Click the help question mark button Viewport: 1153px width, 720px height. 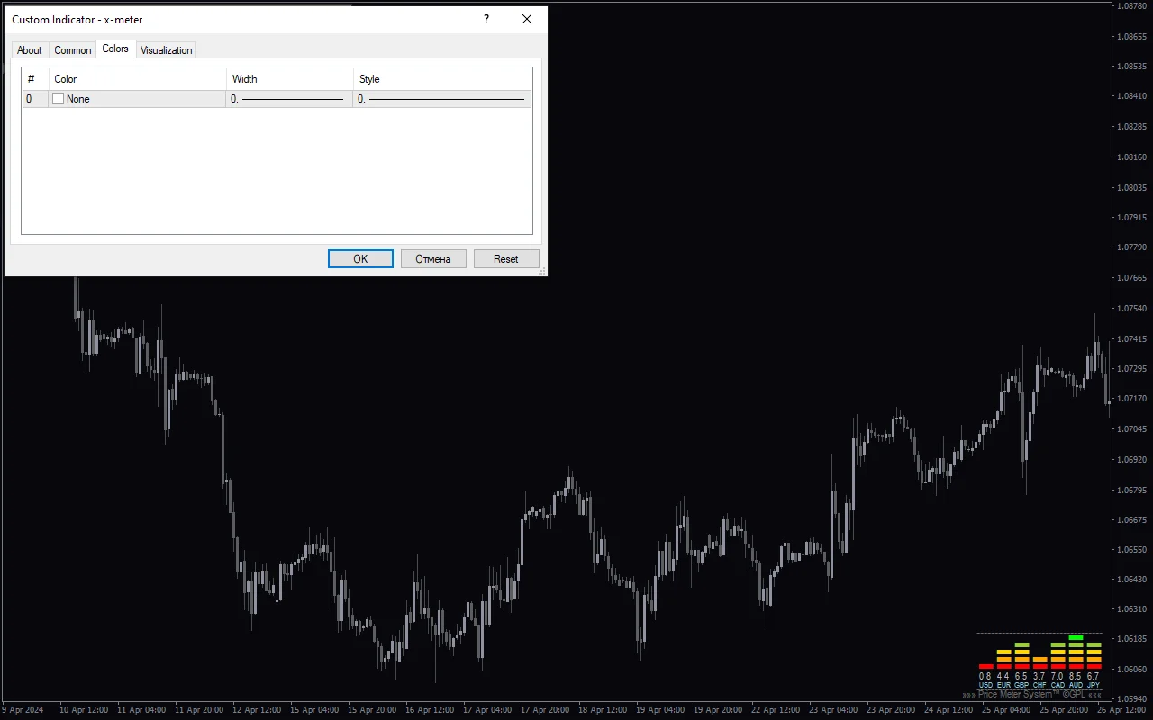(486, 19)
